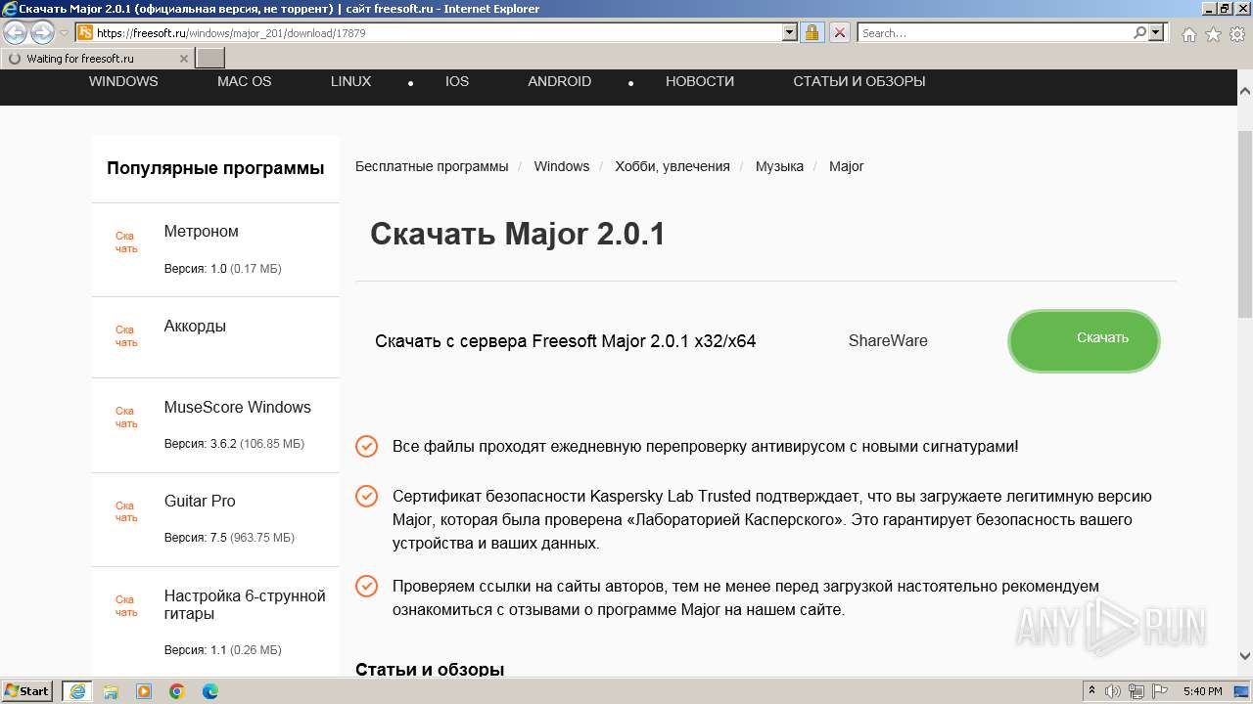Close the 'Waiting for freesoft.ru' tab
Viewport: 1253px width, 704px height.
183,59
